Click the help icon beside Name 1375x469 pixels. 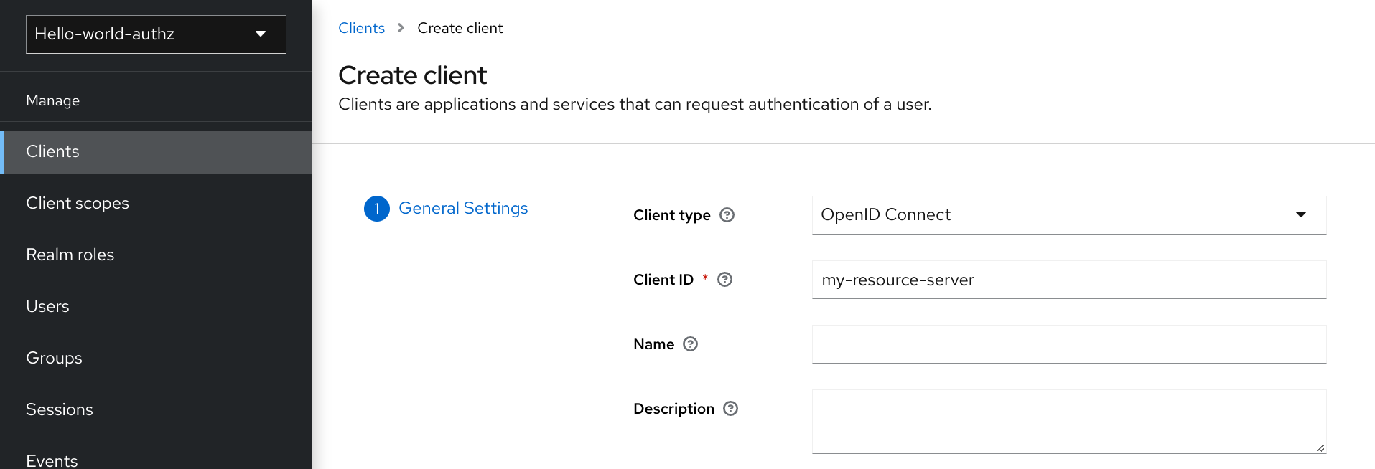pyautogui.click(x=690, y=344)
